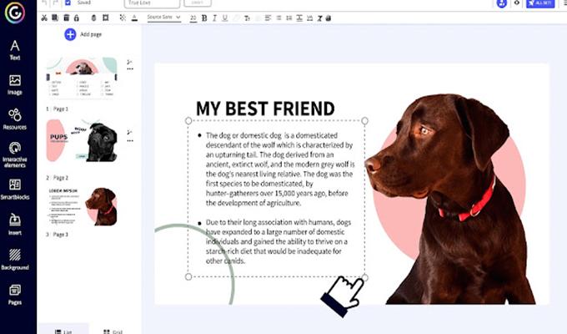
Task: Click the Lock padlock icon in toolbar
Action: [77, 18]
